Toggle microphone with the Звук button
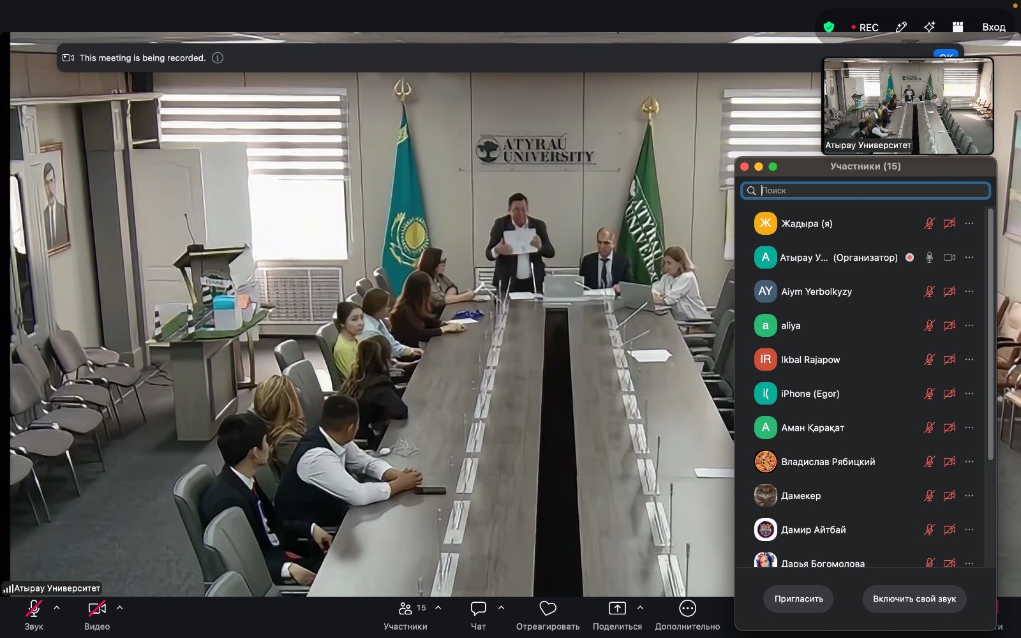The width and height of the screenshot is (1021, 638). point(34,615)
